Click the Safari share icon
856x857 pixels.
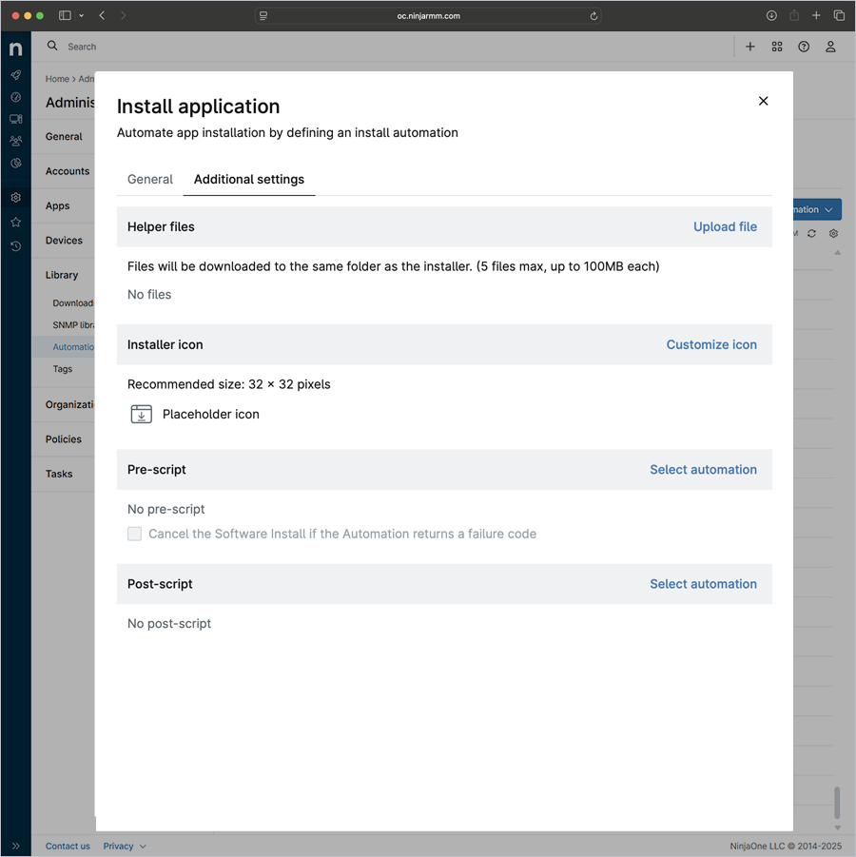coord(793,15)
